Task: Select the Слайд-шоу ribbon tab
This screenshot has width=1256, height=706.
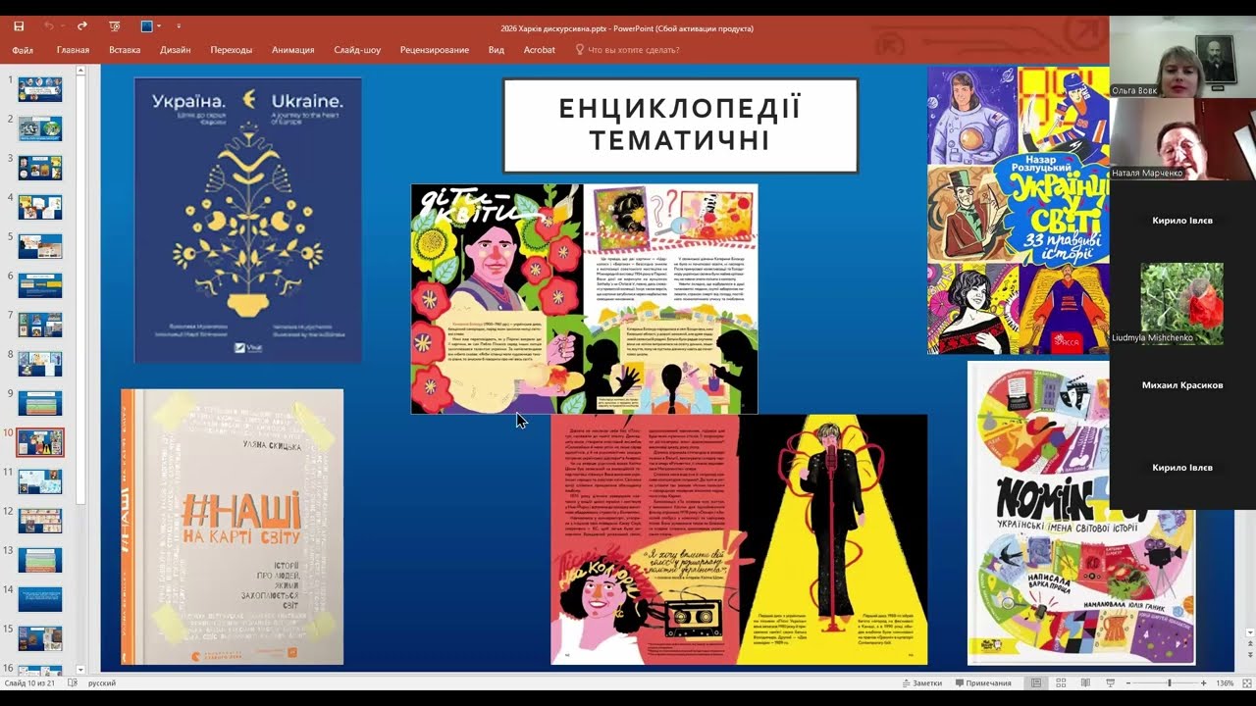Action: pyautogui.click(x=357, y=50)
